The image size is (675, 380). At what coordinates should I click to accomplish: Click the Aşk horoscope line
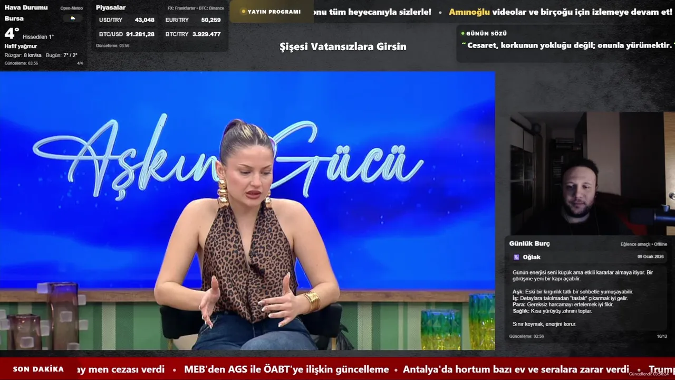point(573,292)
